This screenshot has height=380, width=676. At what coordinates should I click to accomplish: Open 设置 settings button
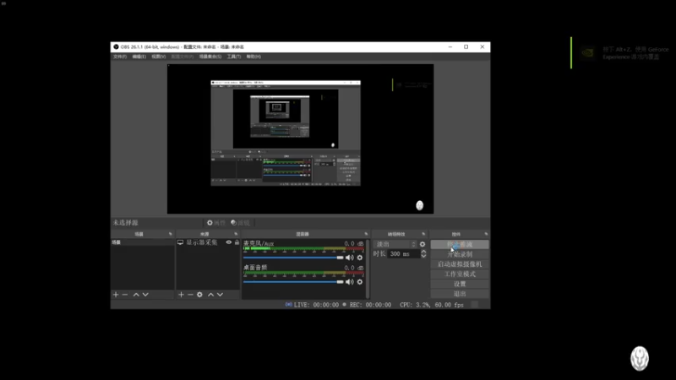tap(460, 284)
